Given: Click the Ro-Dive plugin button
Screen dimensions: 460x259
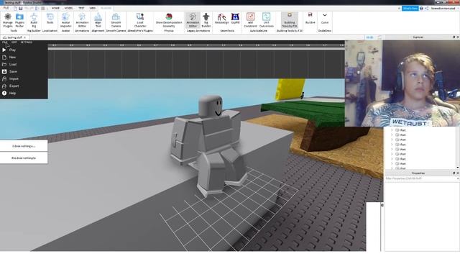Looking at the screenshot, I should pyautogui.click(x=310, y=18).
